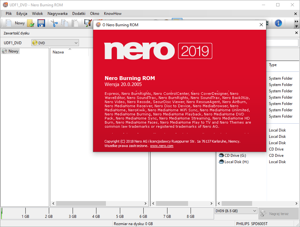Close the document via menu bar X

click(296, 14)
